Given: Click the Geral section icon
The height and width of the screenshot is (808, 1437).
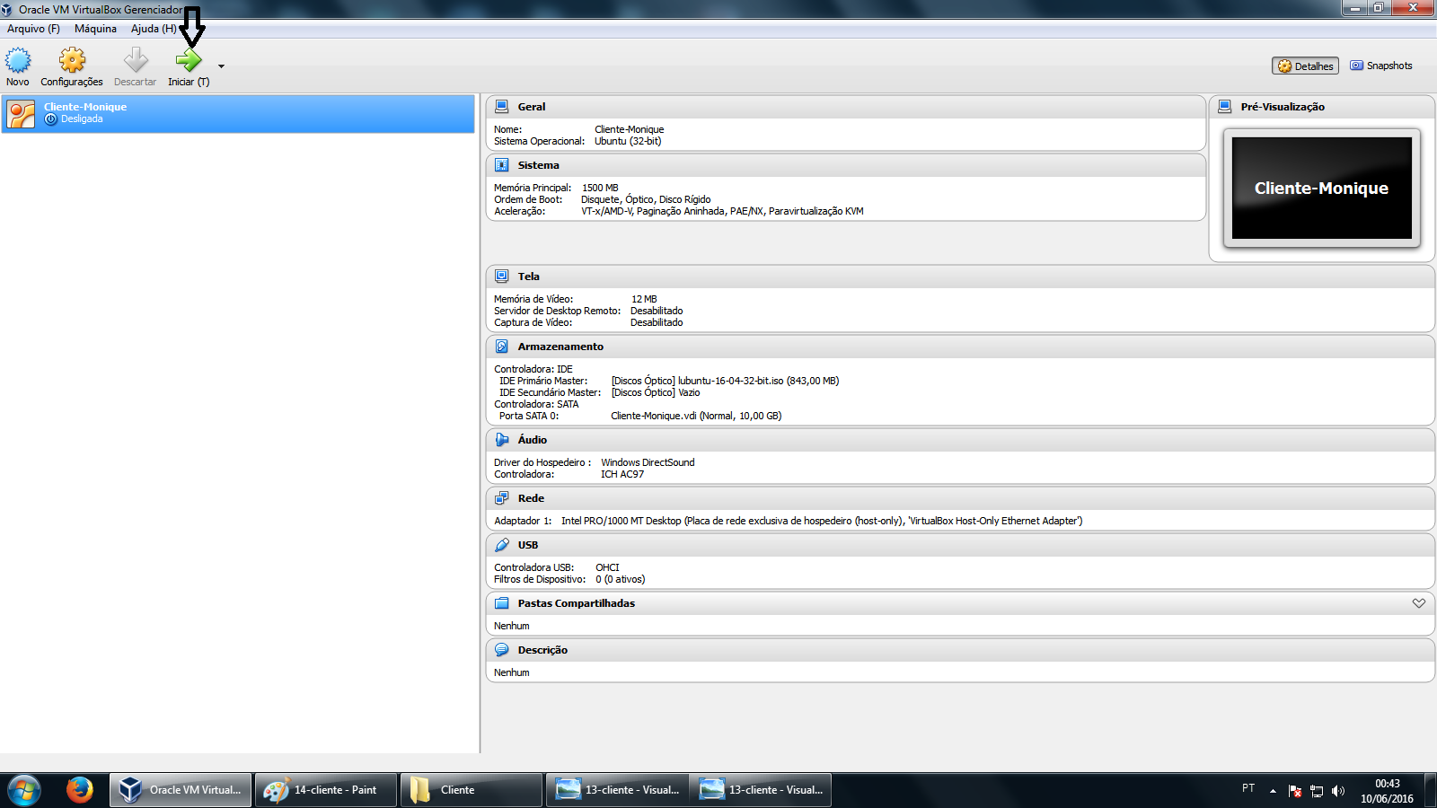Looking at the screenshot, I should click(x=502, y=107).
